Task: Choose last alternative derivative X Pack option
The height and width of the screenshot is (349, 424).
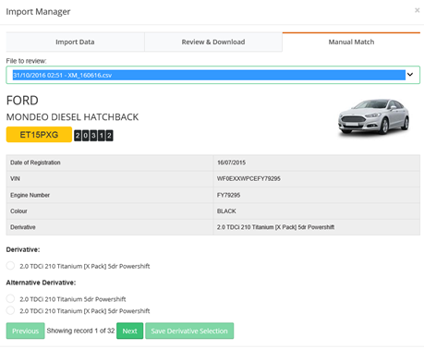Action: [x=10, y=310]
